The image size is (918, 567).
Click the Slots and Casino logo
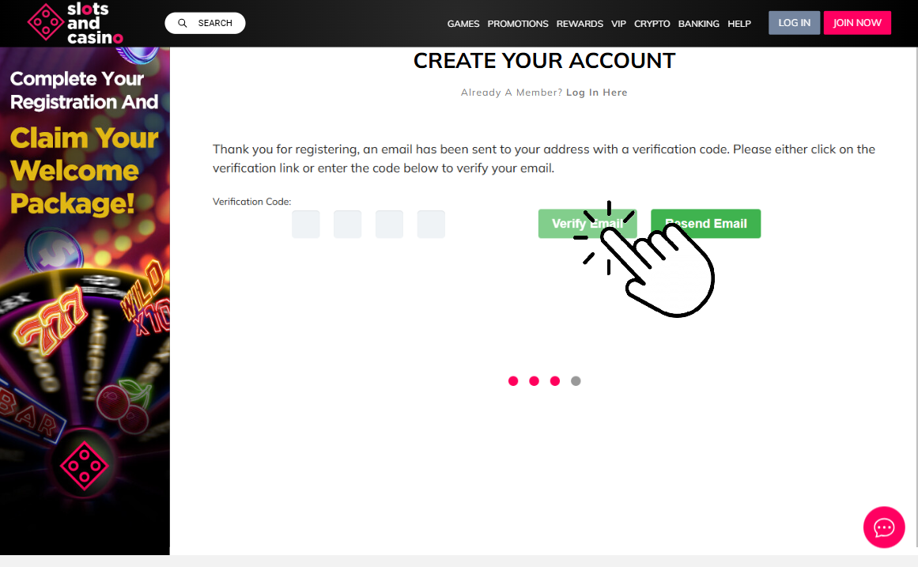coord(75,23)
